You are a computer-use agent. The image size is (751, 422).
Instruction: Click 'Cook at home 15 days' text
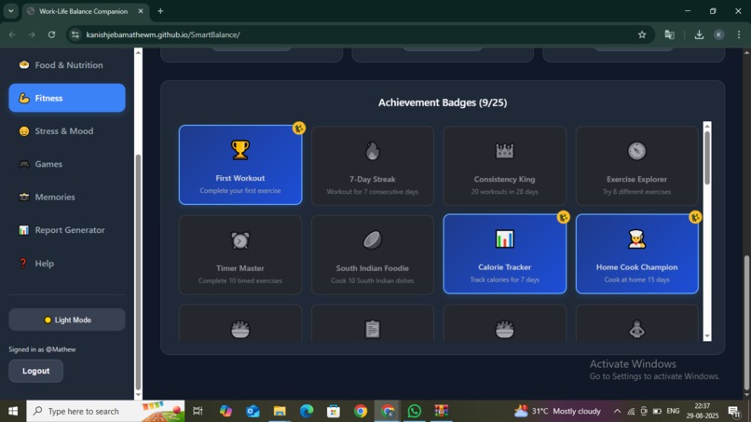pos(636,279)
